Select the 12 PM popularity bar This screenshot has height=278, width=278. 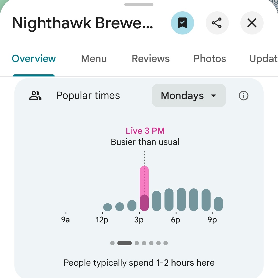(108, 207)
